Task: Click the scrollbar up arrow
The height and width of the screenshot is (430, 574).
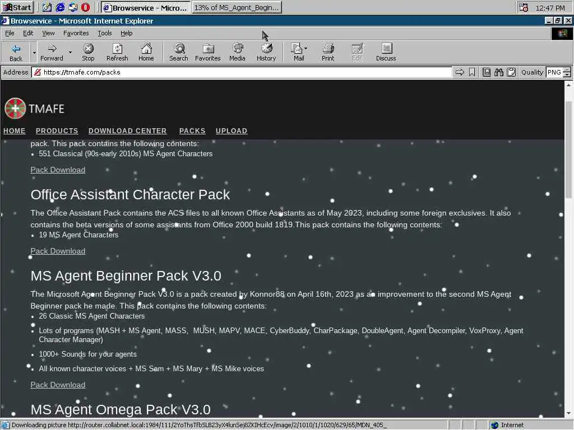Action: [x=568, y=85]
